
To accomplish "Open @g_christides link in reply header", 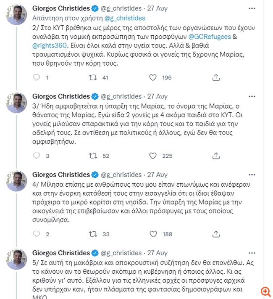I will [124, 18].
